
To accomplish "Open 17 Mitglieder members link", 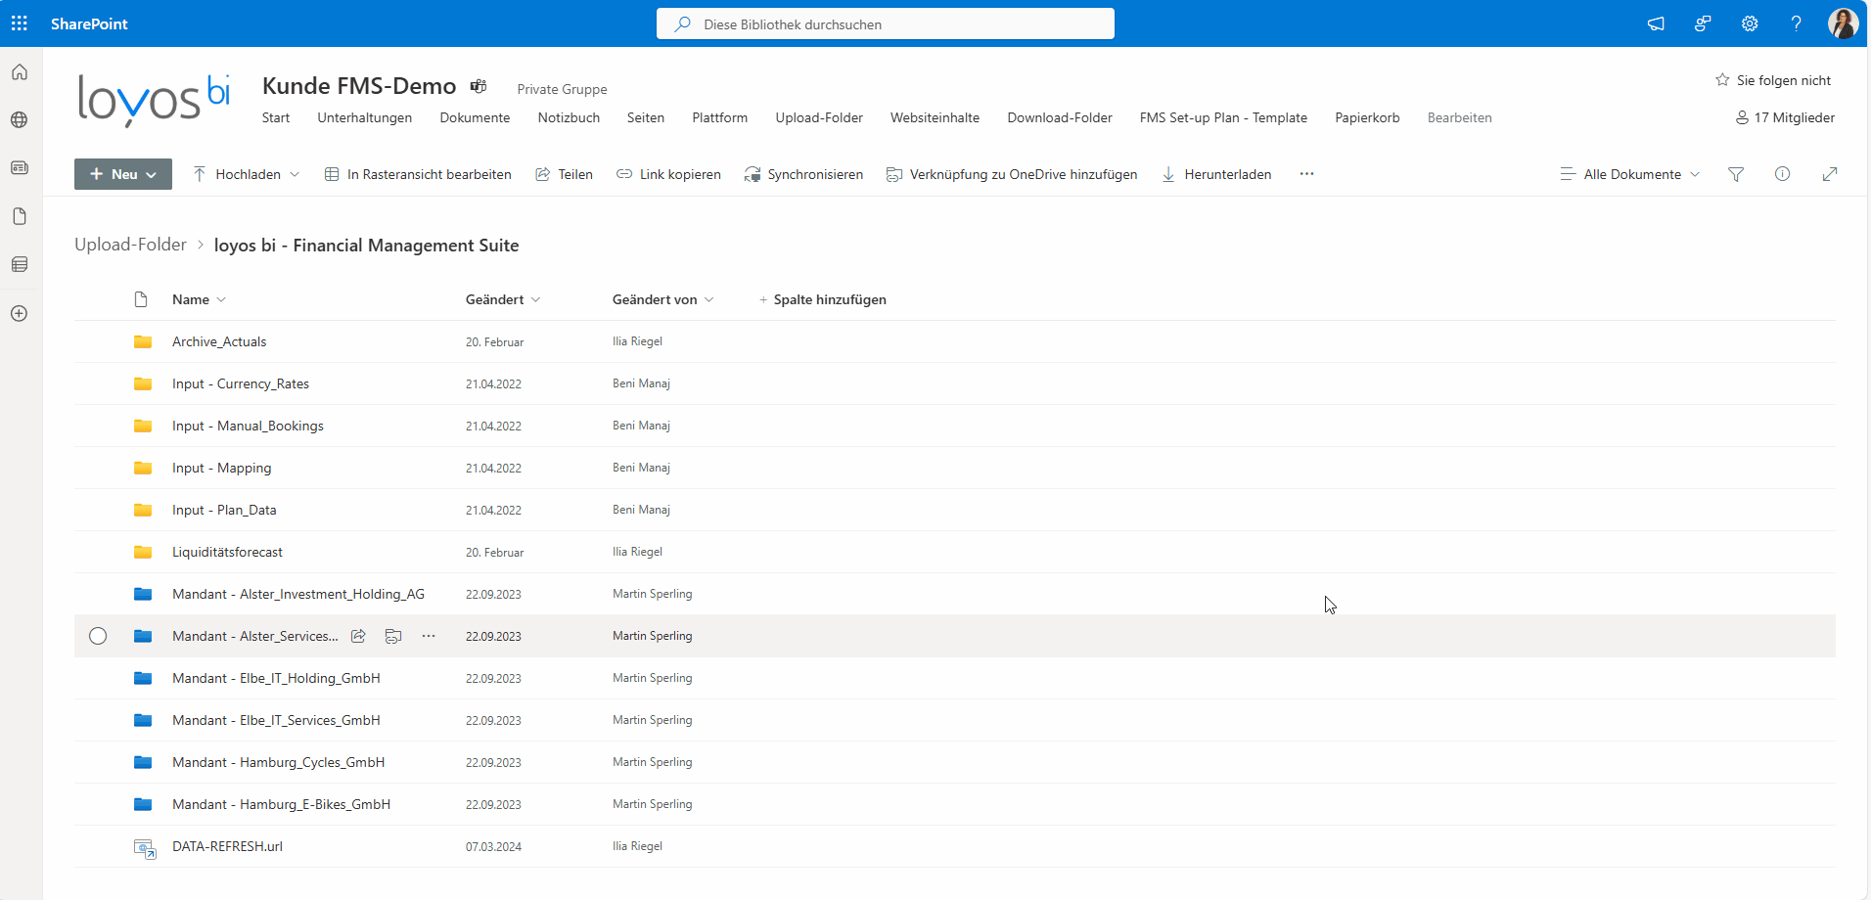I will pos(1786,117).
